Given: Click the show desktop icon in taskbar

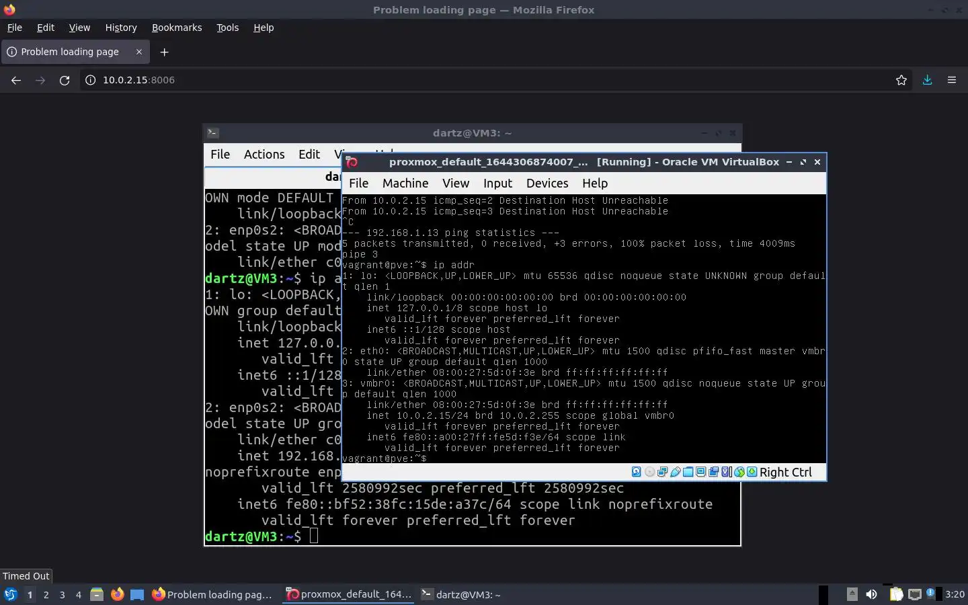Looking at the screenshot, I should 137,594.
